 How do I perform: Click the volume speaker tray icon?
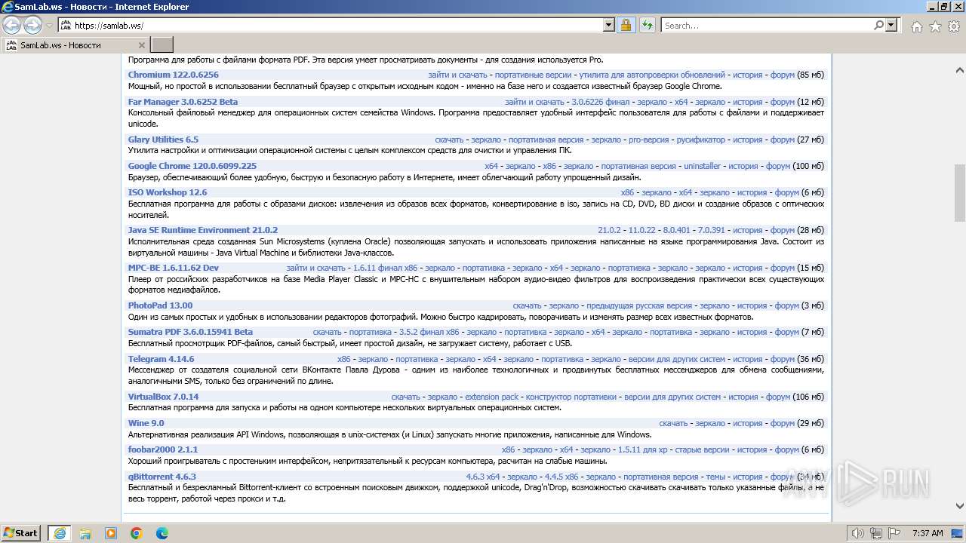pyautogui.click(x=857, y=533)
